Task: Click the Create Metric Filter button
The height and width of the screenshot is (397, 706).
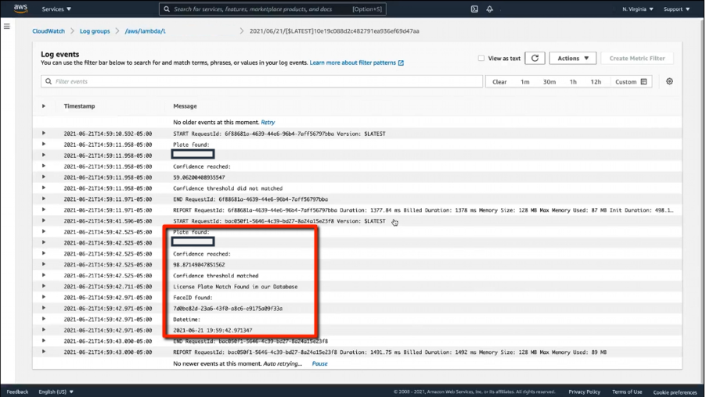Action: [637, 58]
